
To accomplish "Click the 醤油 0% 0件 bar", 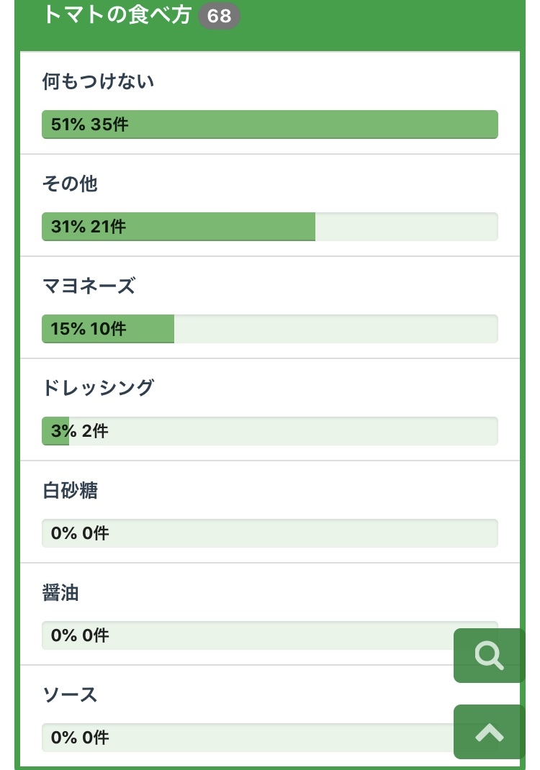I will 245,635.
